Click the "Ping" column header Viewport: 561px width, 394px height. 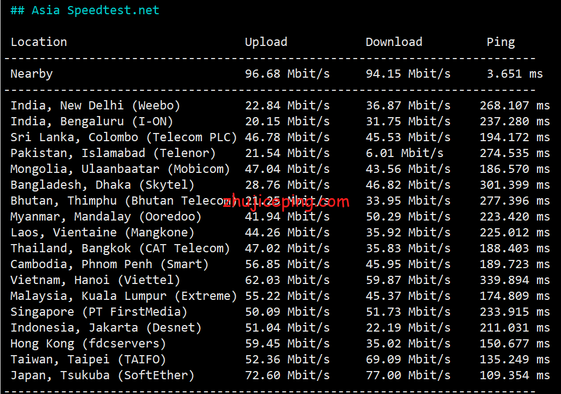click(500, 42)
